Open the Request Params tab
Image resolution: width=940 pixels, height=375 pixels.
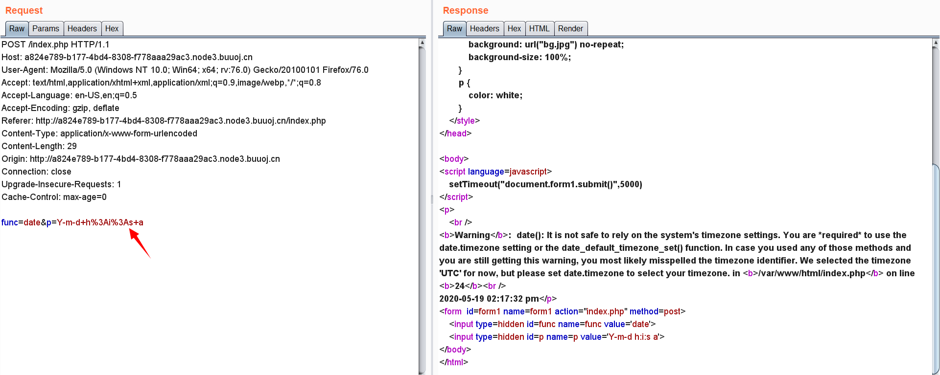[x=46, y=29]
